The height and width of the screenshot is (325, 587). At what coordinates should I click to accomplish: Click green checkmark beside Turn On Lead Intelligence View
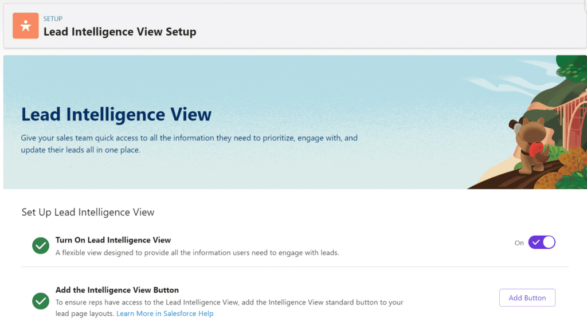(41, 246)
